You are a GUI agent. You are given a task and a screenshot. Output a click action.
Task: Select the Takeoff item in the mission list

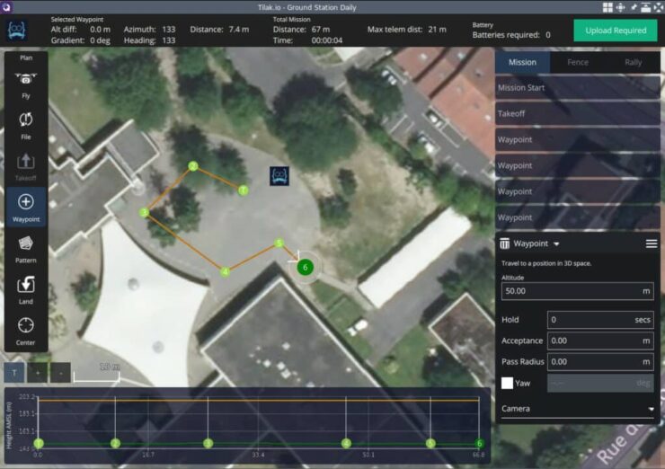[x=577, y=114]
